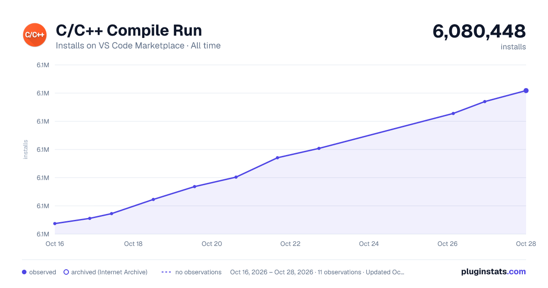Click the observed legend filled dot

point(24,272)
